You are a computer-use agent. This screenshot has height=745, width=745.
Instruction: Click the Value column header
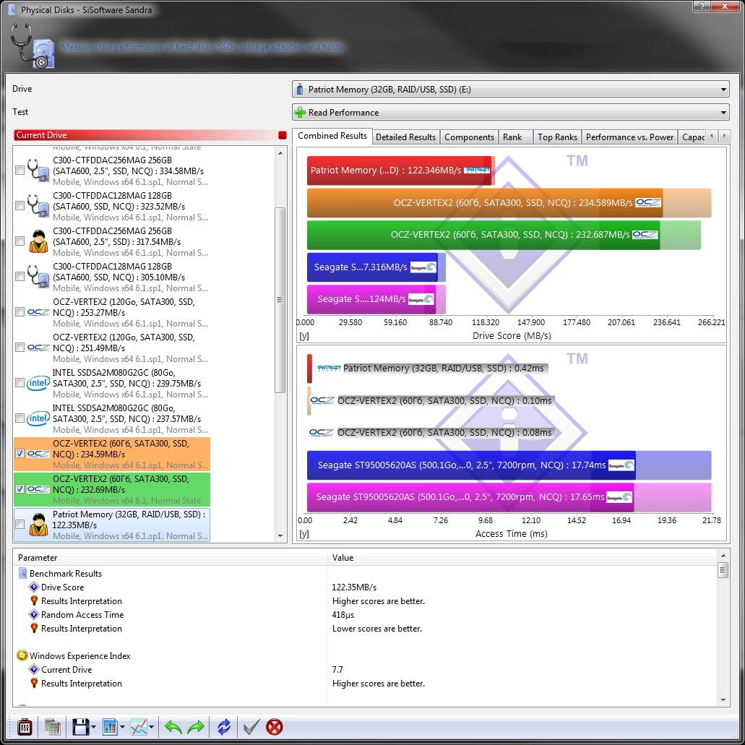(x=522, y=557)
